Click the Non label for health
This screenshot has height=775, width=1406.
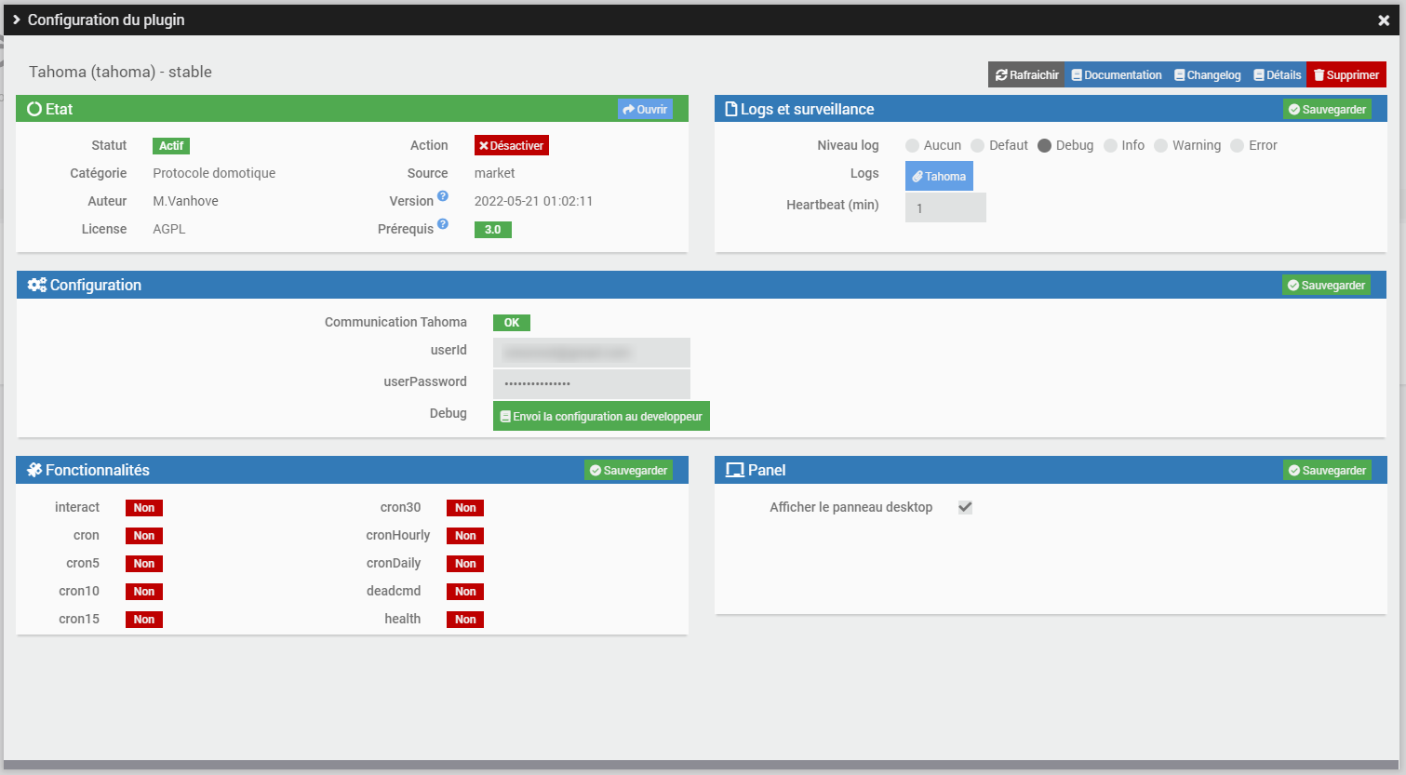pyautogui.click(x=465, y=619)
